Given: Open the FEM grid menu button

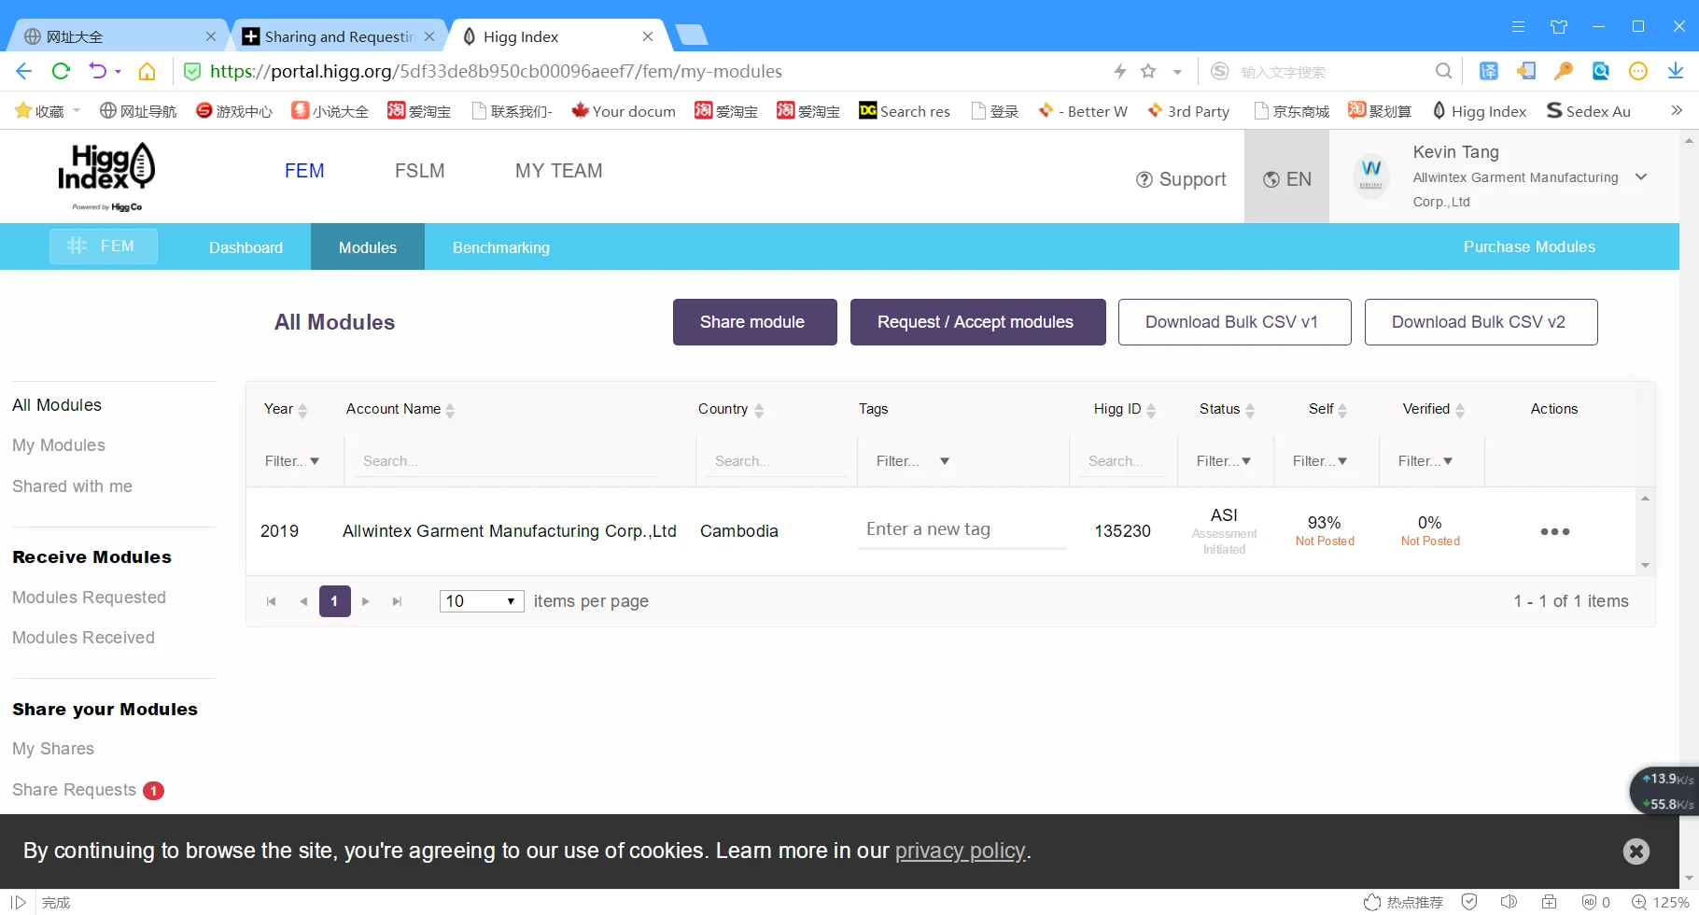Looking at the screenshot, I should click(x=104, y=246).
